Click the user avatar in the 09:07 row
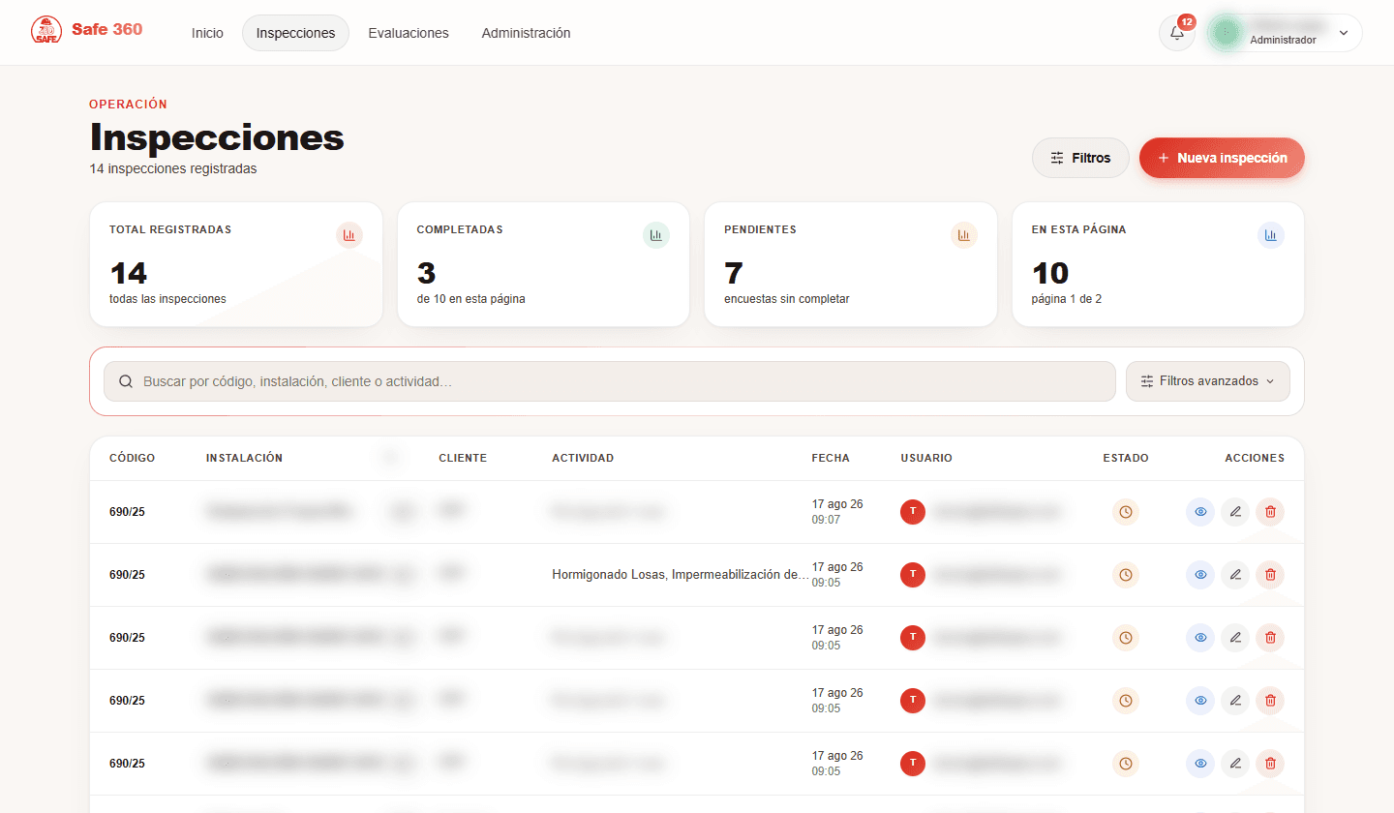Screen dimensions: 1394x813 pyautogui.click(x=913, y=512)
